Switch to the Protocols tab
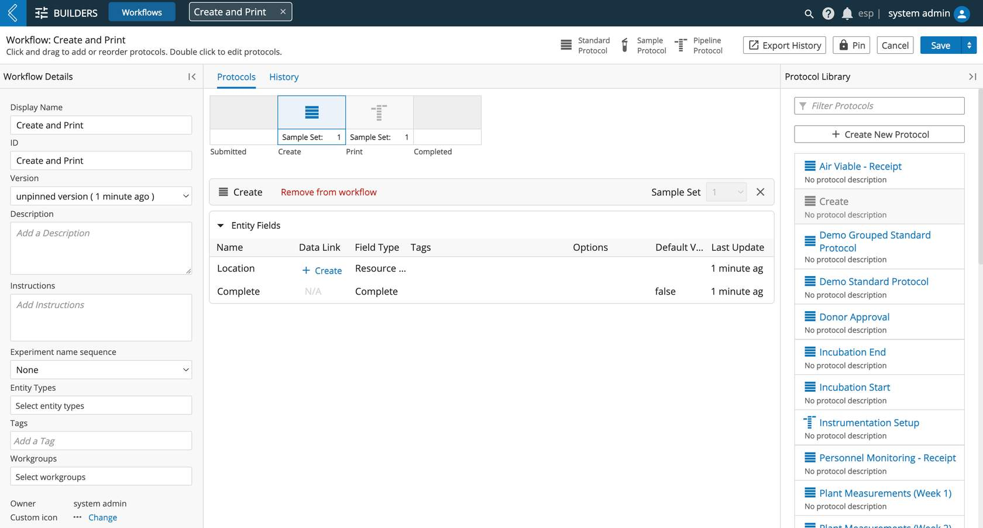983x528 pixels. pos(236,77)
